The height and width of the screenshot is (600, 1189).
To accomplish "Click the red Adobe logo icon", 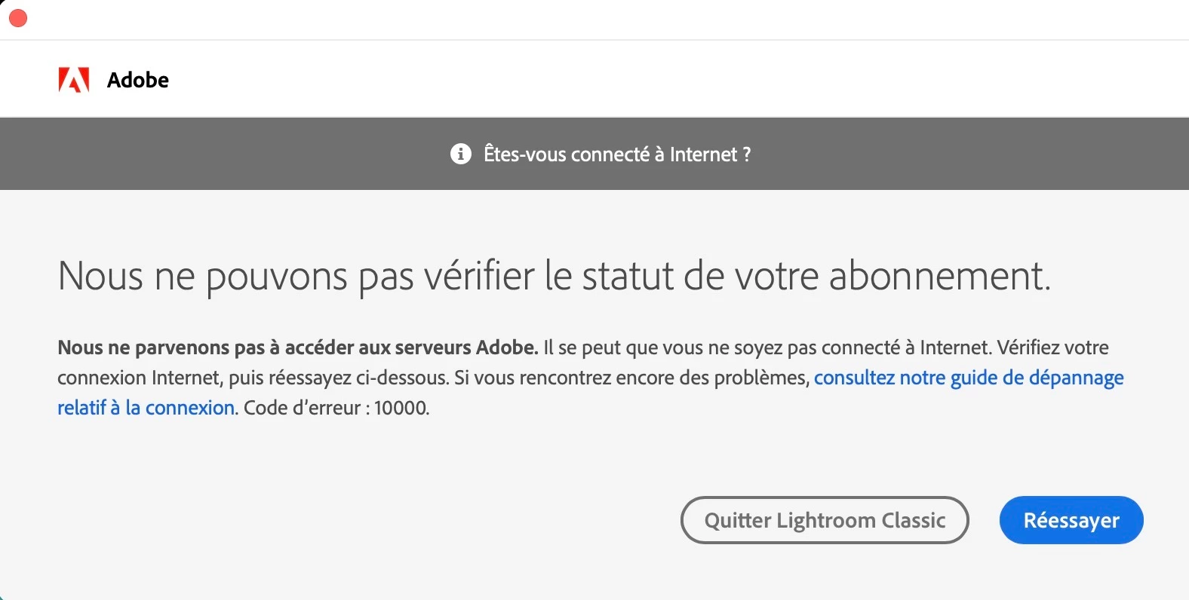I will click(x=74, y=80).
